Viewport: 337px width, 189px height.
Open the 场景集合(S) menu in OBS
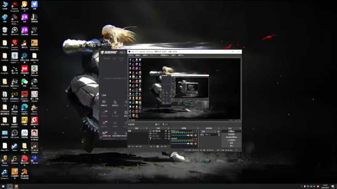[x=165, y=55]
